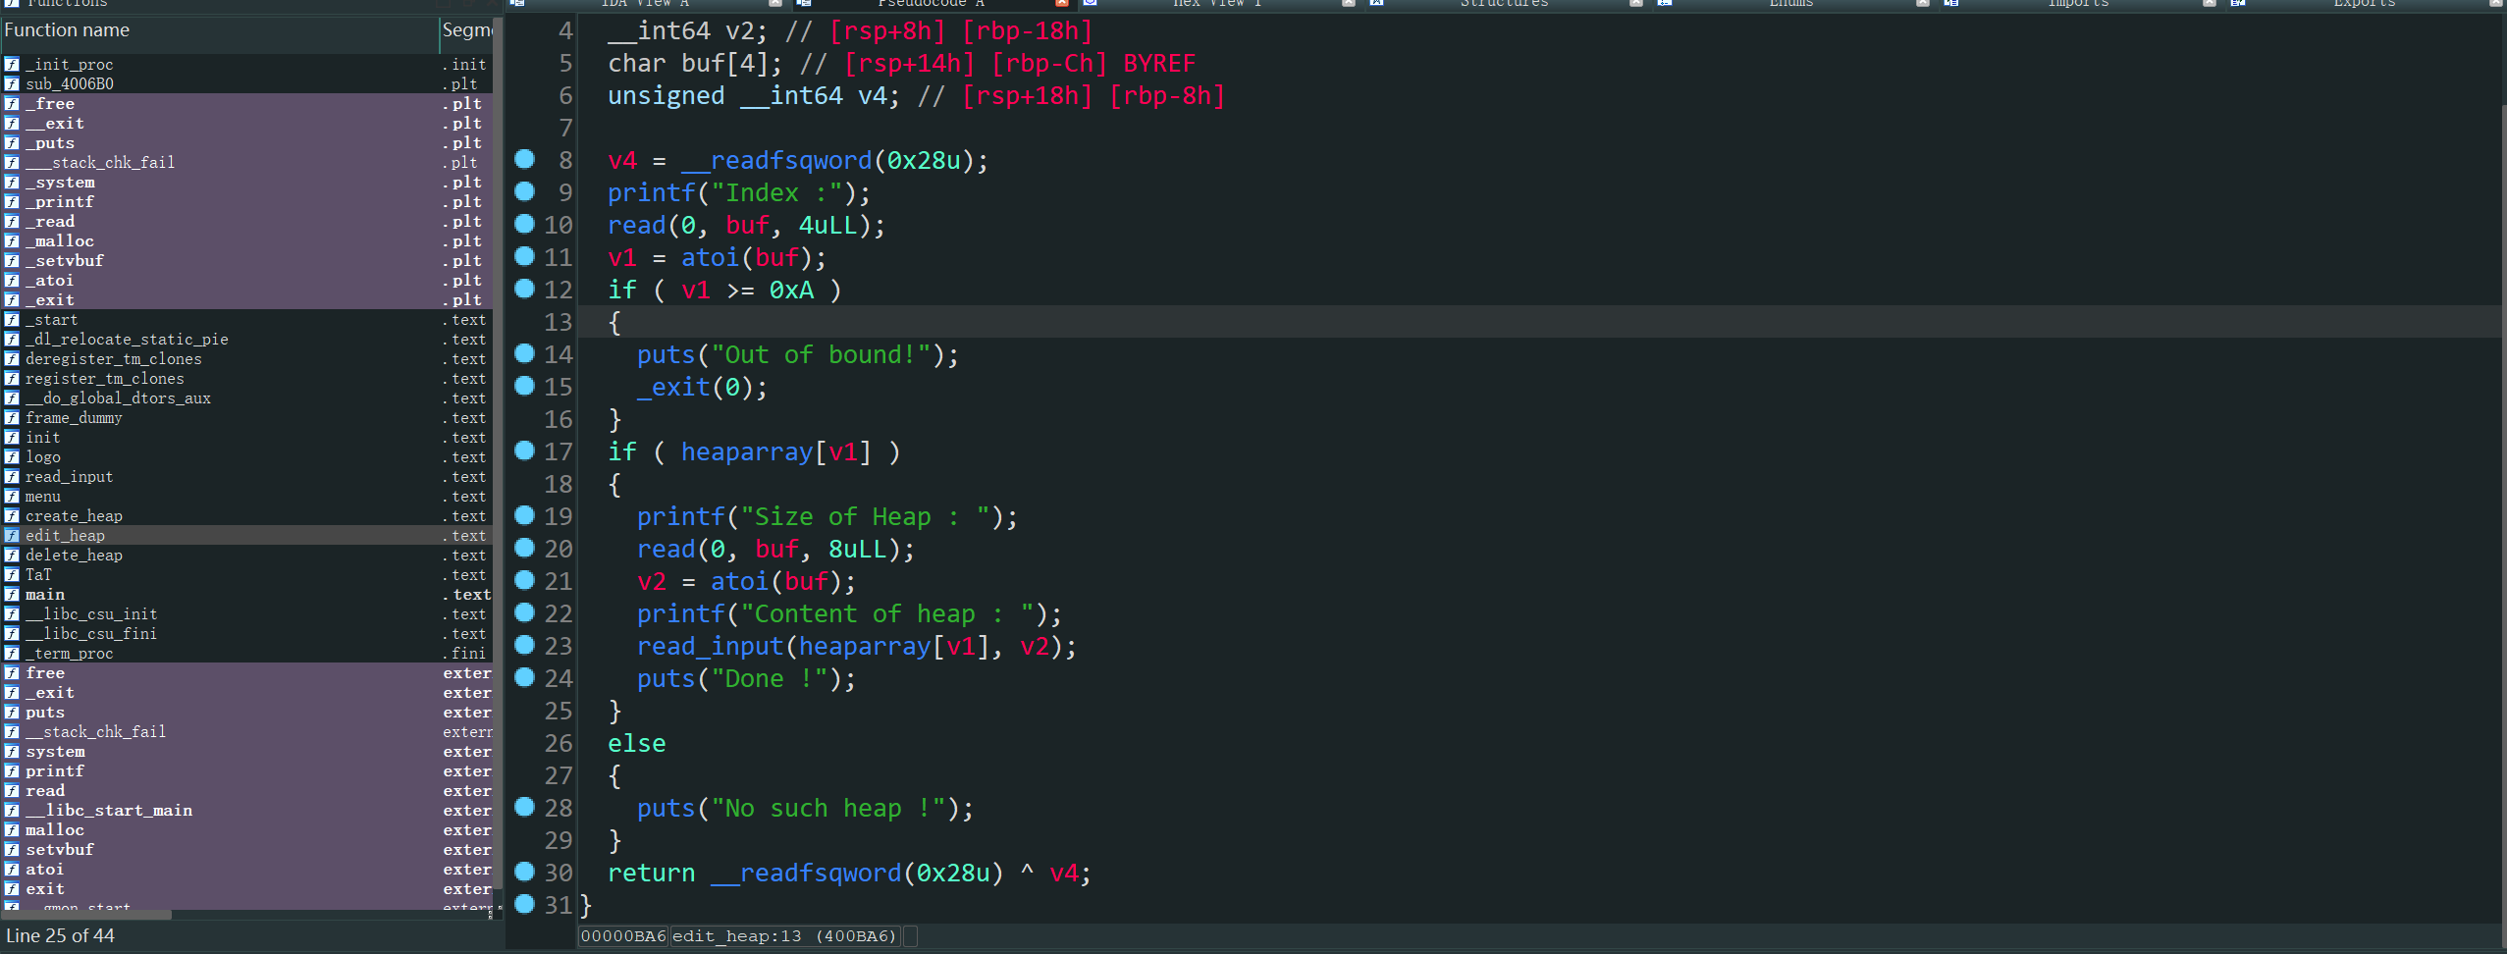Click __readfsqword call on line 8
Screen dimensions: 2507x954
775,160
